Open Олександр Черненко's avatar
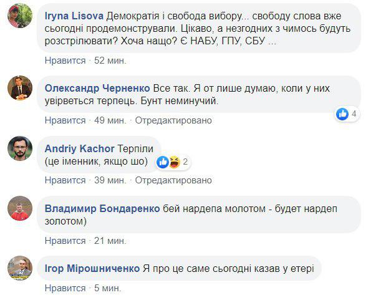The height and width of the screenshot is (295, 386). [20, 89]
